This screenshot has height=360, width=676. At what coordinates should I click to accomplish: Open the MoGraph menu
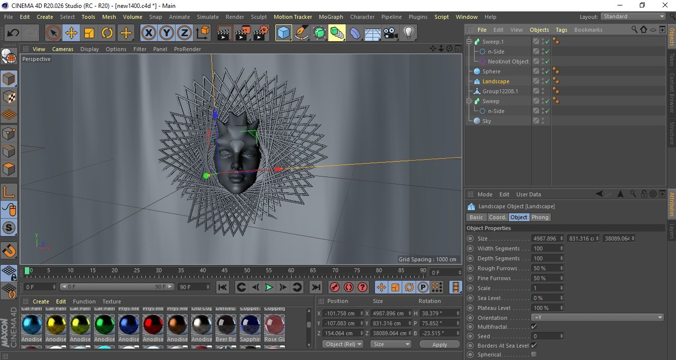[331, 17]
